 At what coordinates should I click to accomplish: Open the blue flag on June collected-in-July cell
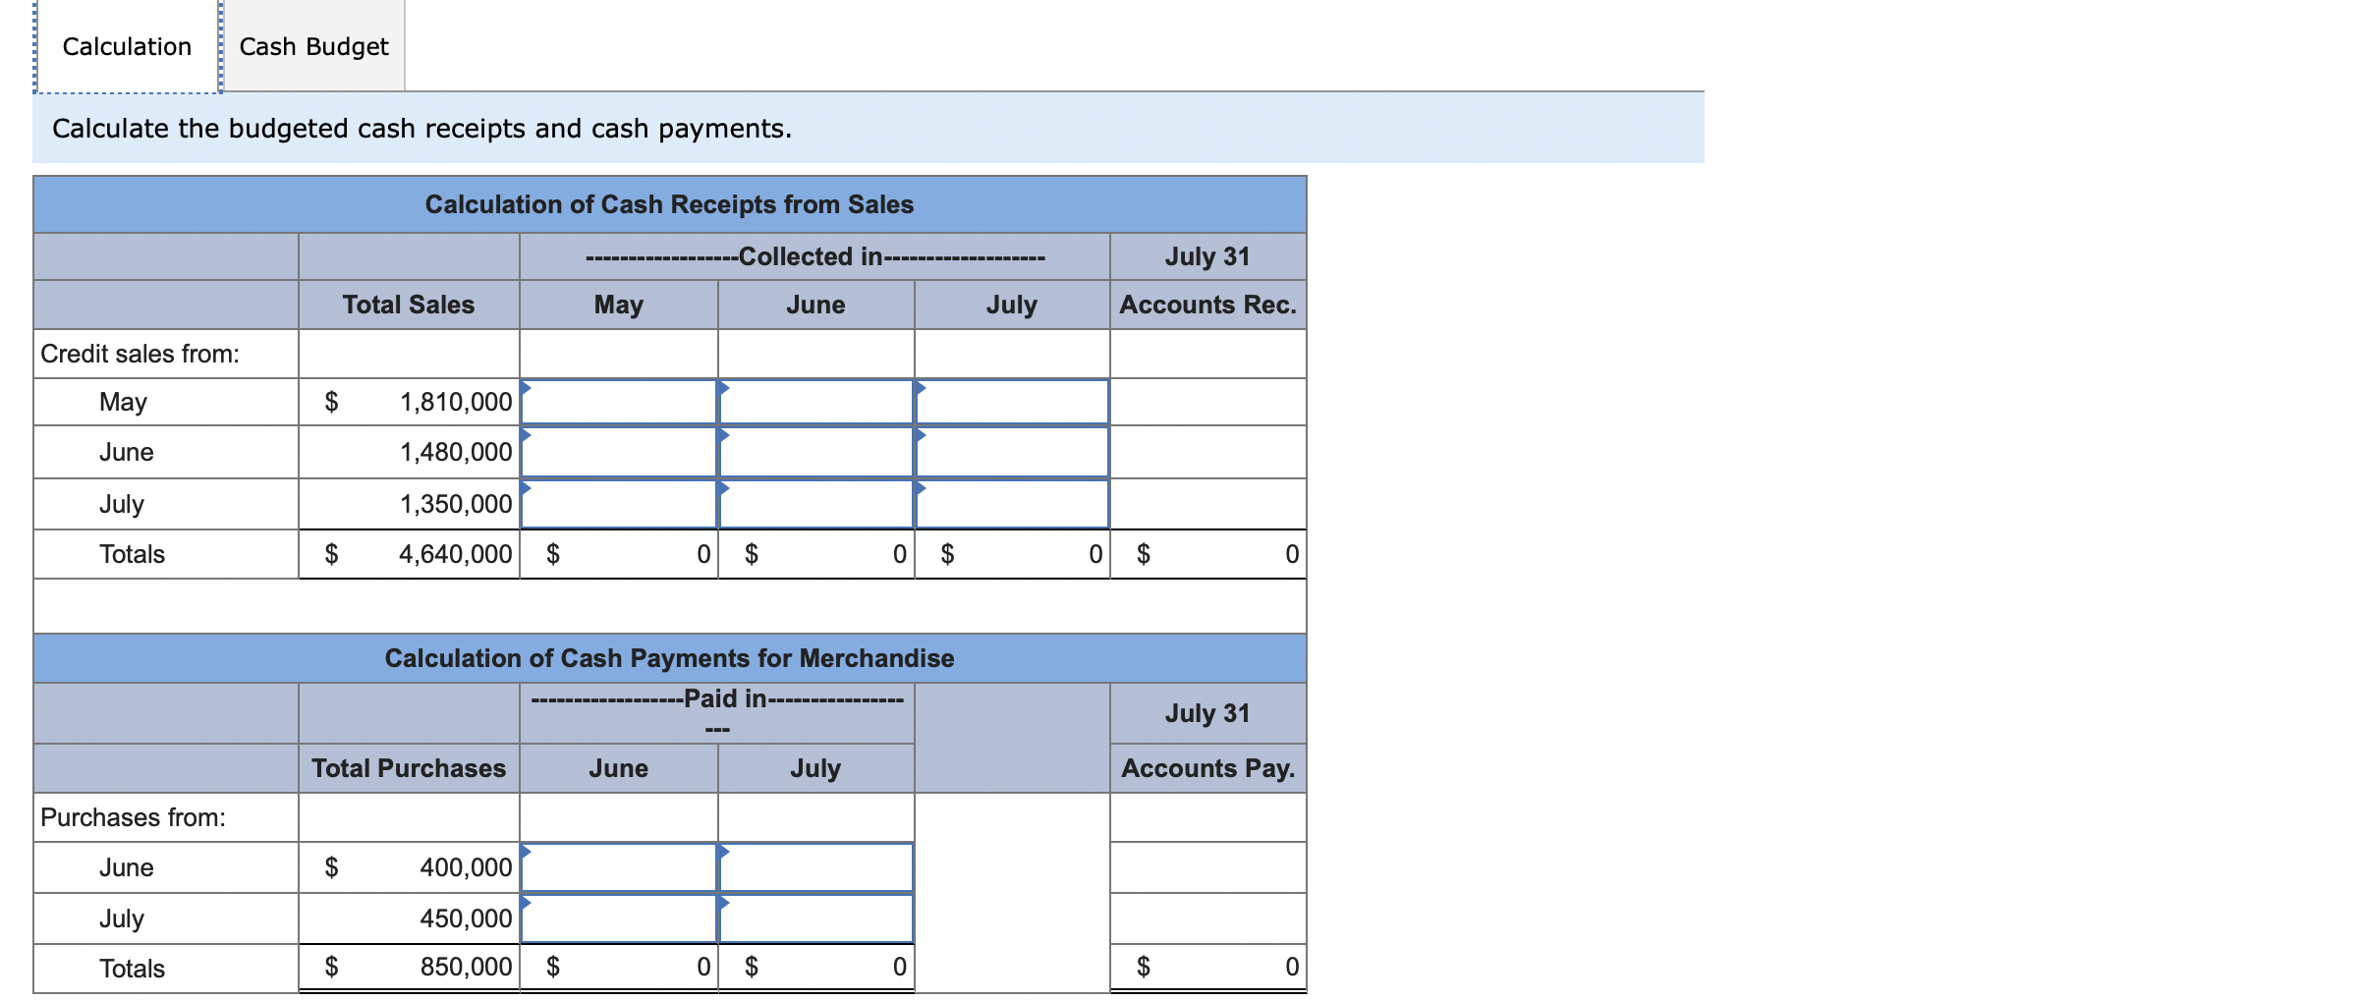click(x=921, y=435)
